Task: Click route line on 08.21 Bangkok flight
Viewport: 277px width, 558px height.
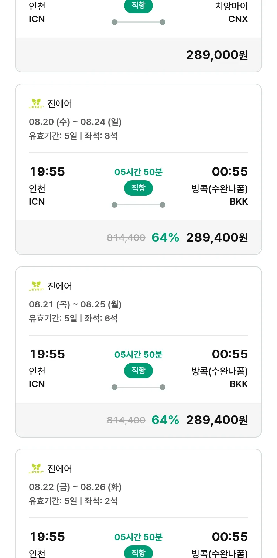Action: point(138,387)
